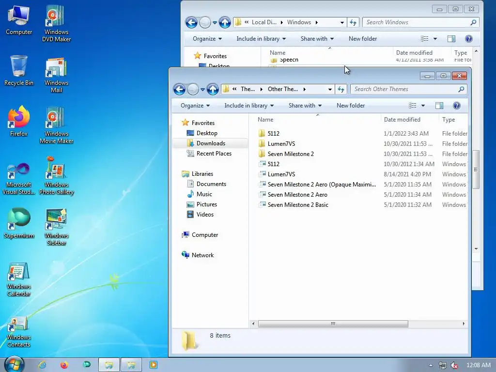This screenshot has width=496, height=372.
Task: Expand Organize menu in Windows folder window
Action: click(x=207, y=39)
